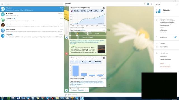This screenshot has width=179, height=100.
Task: Click the thumbs-up inline button
Action: [x=78, y=33]
